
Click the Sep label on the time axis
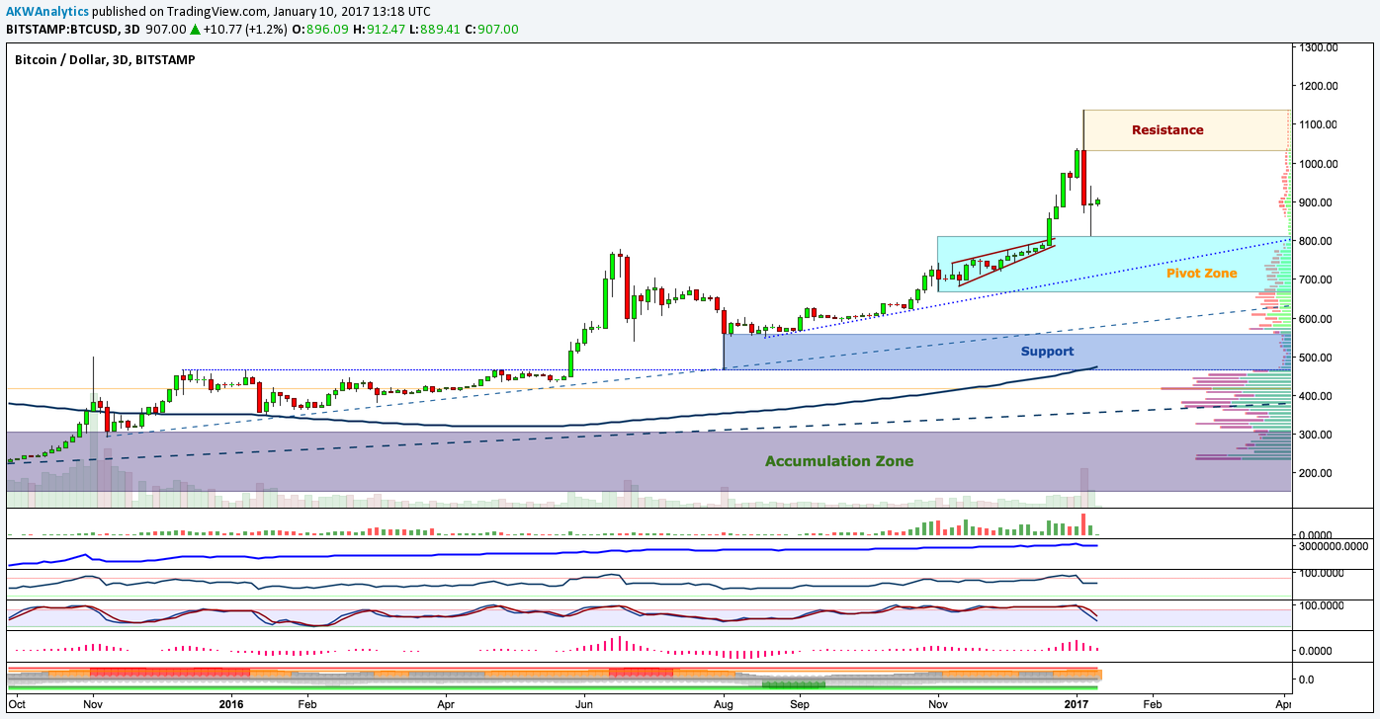pos(800,705)
